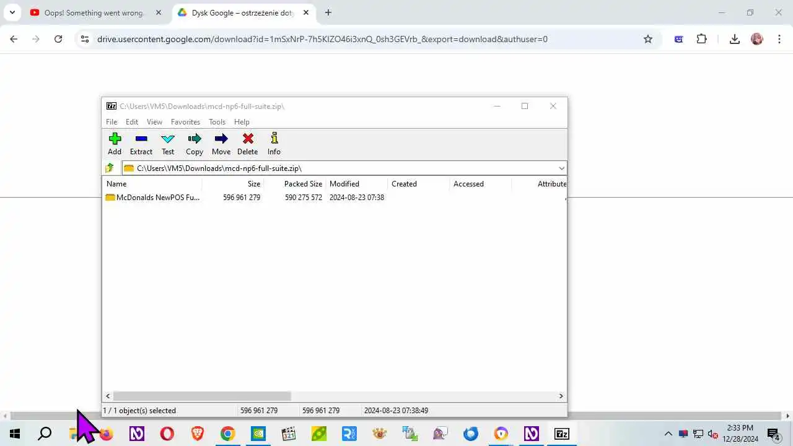The image size is (793, 446).
Task: Click the taskbar clock showing 2:33 PM
Action: click(x=740, y=434)
